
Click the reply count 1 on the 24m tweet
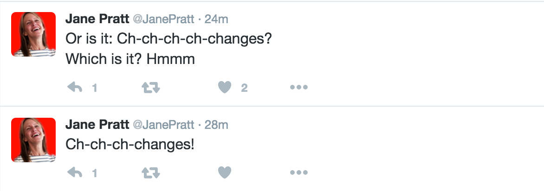tap(94, 88)
